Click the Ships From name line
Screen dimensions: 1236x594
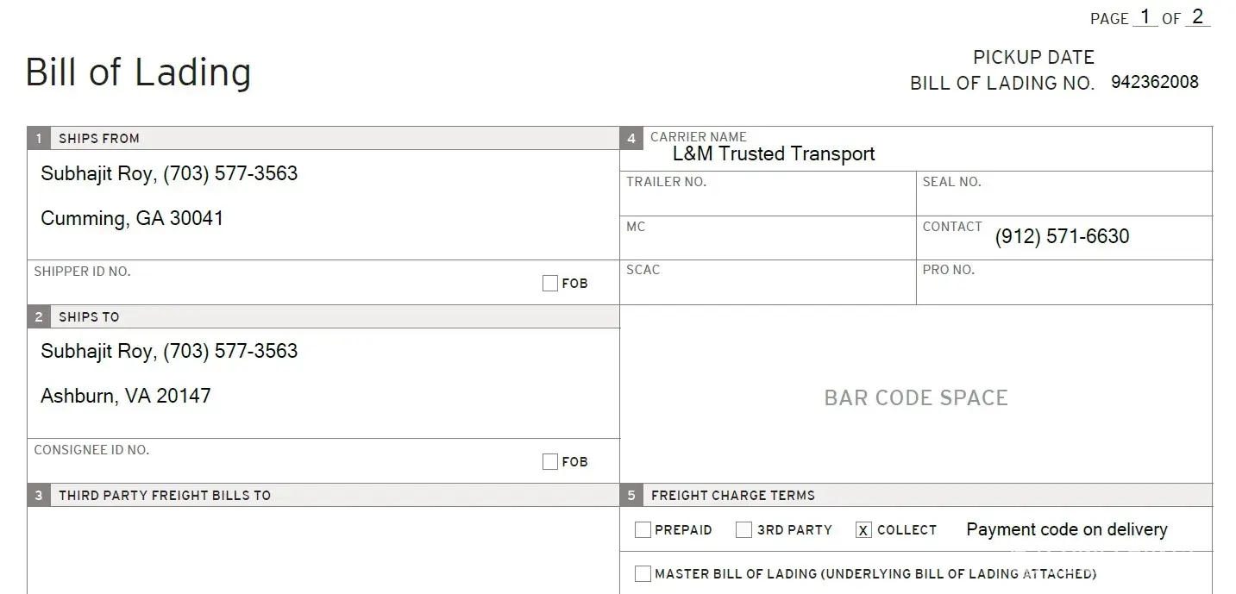(169, 174)
